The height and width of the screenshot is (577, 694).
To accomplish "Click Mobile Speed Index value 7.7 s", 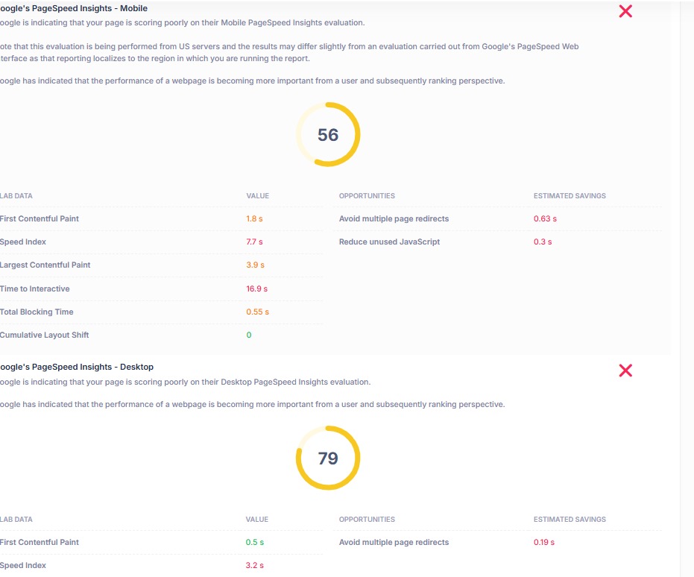I will pos(254,242).
